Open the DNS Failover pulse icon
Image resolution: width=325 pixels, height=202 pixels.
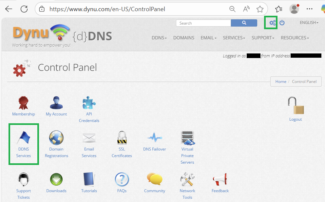155,137
